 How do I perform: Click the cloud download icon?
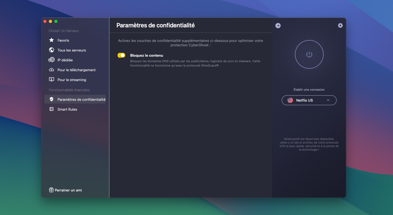pos(51,70)
